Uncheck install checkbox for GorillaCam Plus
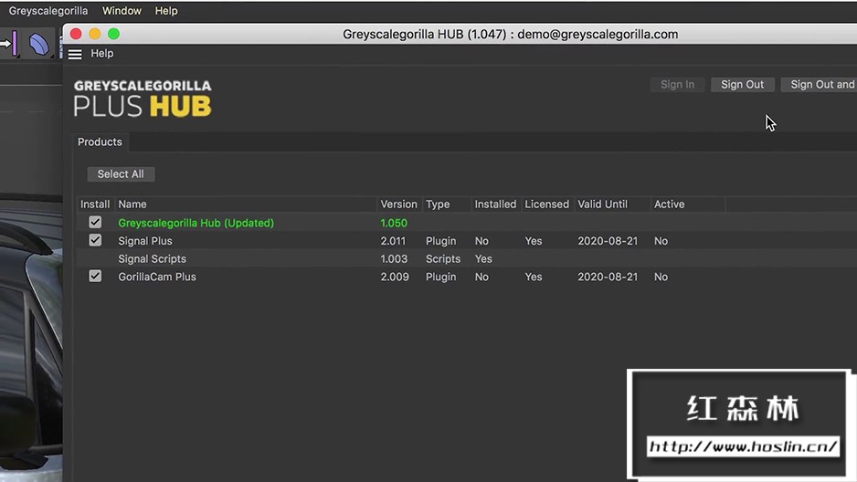Screen dimensions: 857x482 (95, 277)
